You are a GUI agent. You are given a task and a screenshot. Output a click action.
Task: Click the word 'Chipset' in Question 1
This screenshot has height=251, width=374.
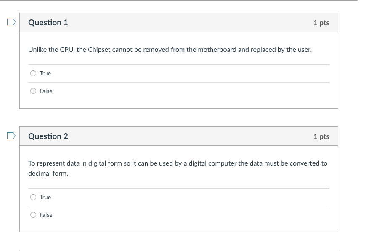click(99, 50)
